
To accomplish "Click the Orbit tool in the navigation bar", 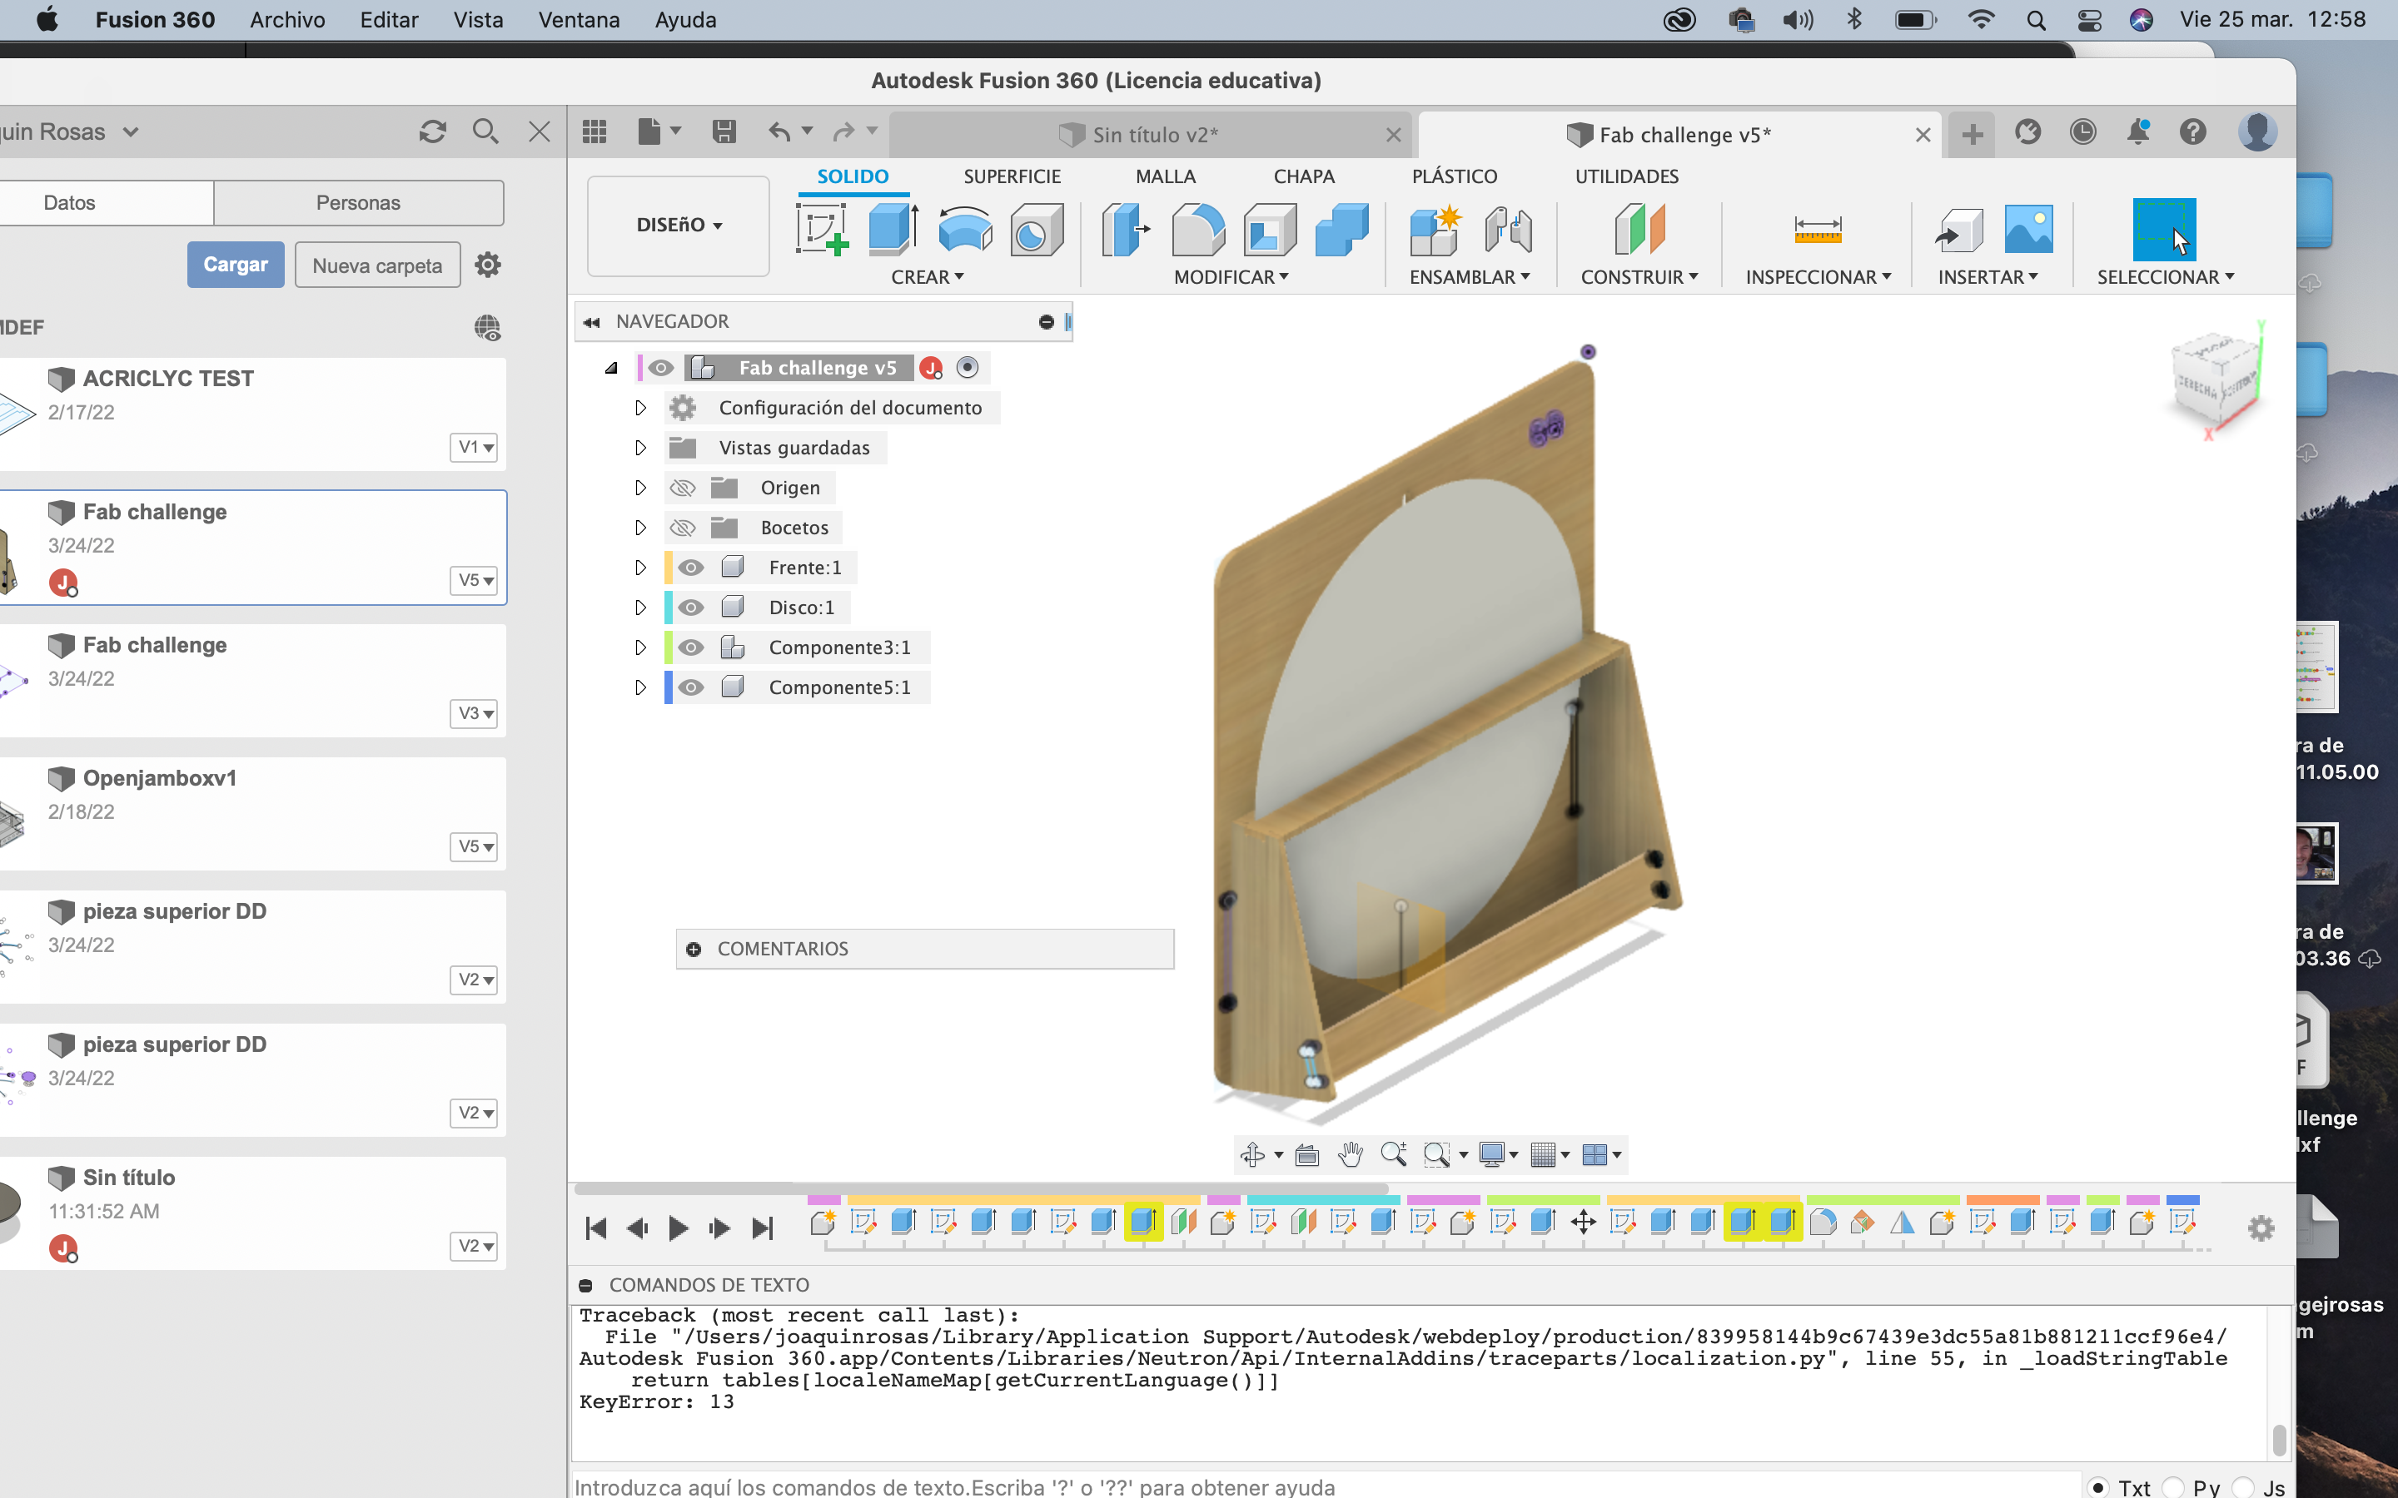I will pos(1251,1154).
